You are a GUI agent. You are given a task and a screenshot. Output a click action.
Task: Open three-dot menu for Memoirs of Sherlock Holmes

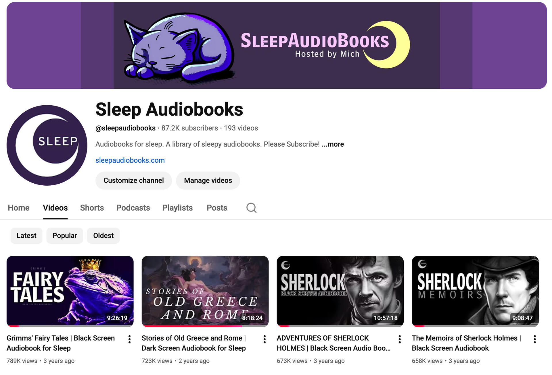tap(535, 339)
